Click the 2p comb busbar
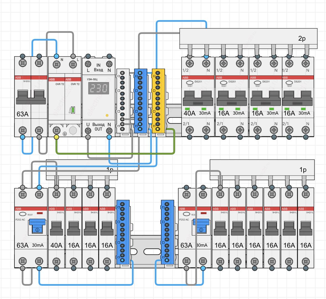The height and width of the screenshot is (299, 326). [x=248, y=38]
